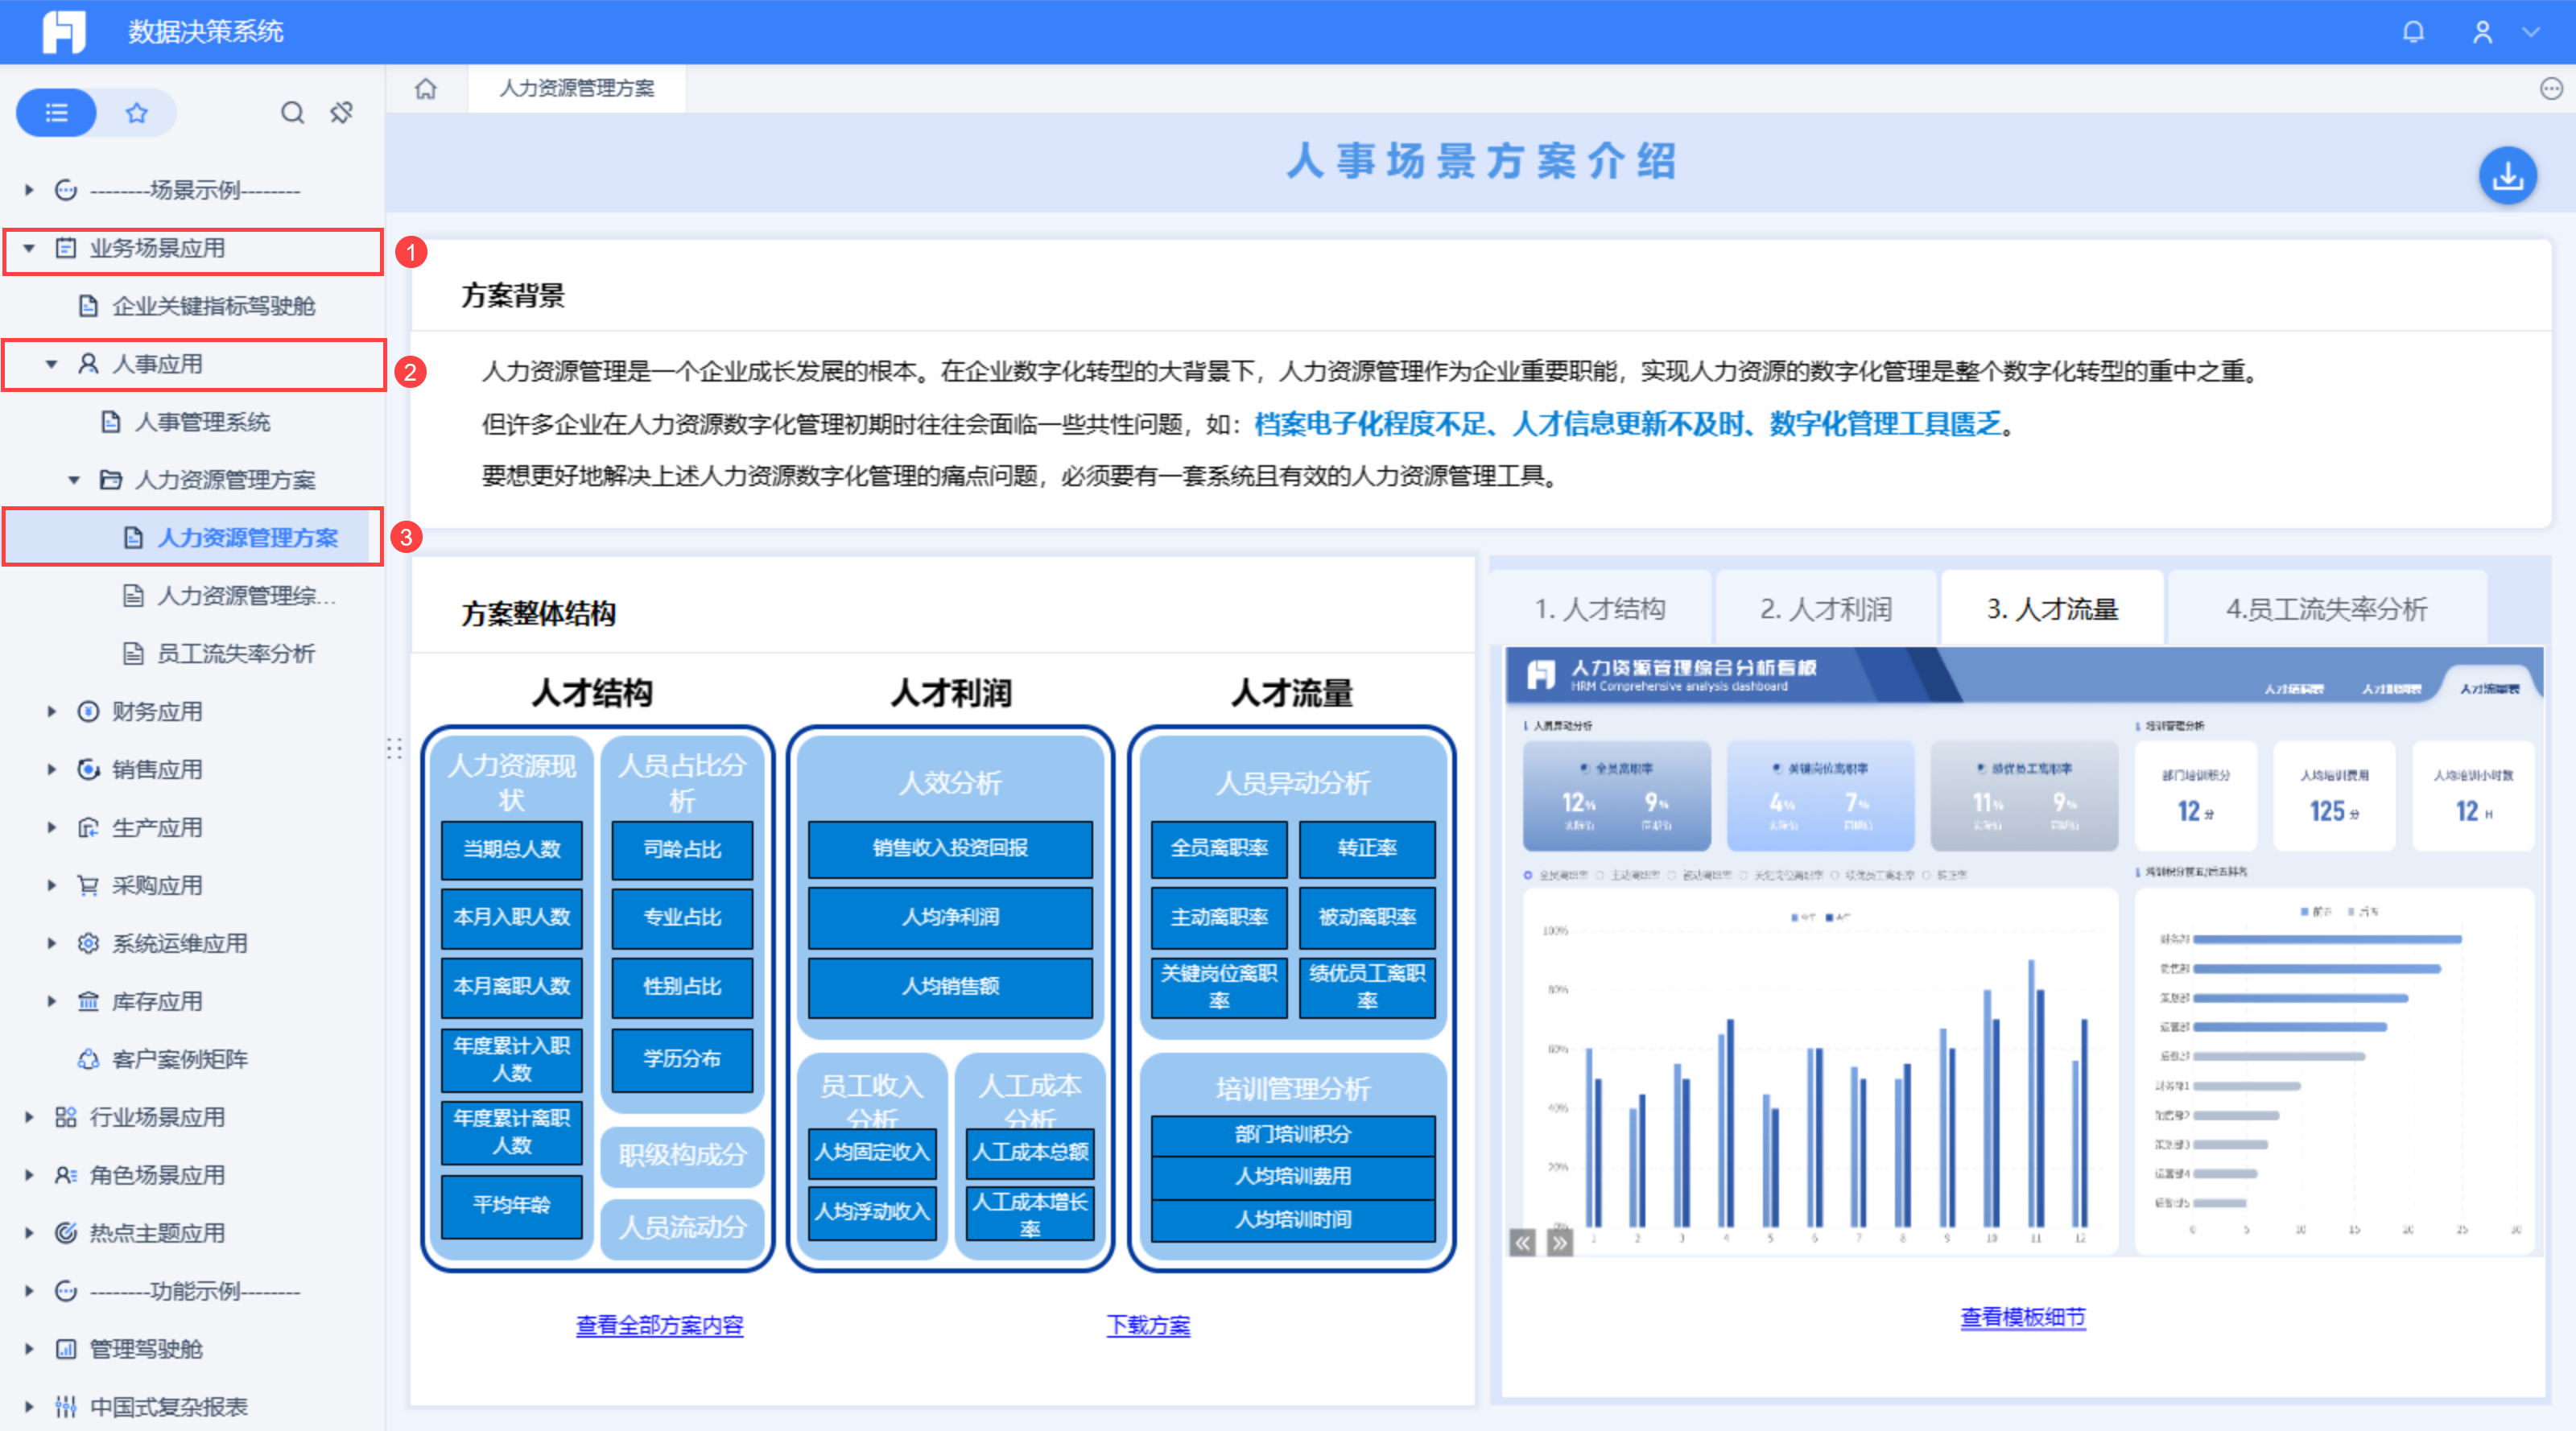Switch to the 1. 人才结构 tab
2576x1431 pixels.
pos(1600,609)
